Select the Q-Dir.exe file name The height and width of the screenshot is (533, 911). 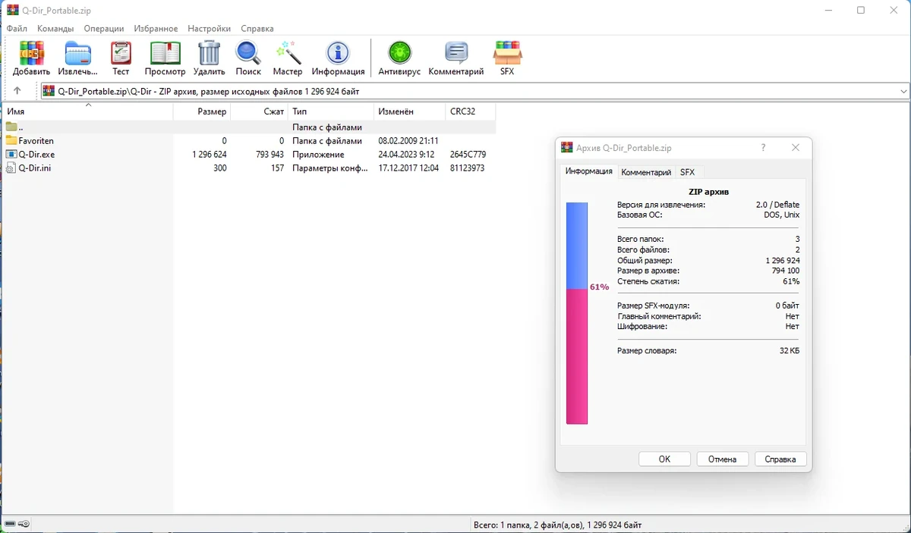36,155
